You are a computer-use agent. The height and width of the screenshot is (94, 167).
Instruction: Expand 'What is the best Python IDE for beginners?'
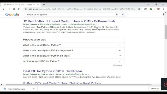coord(72,50)
